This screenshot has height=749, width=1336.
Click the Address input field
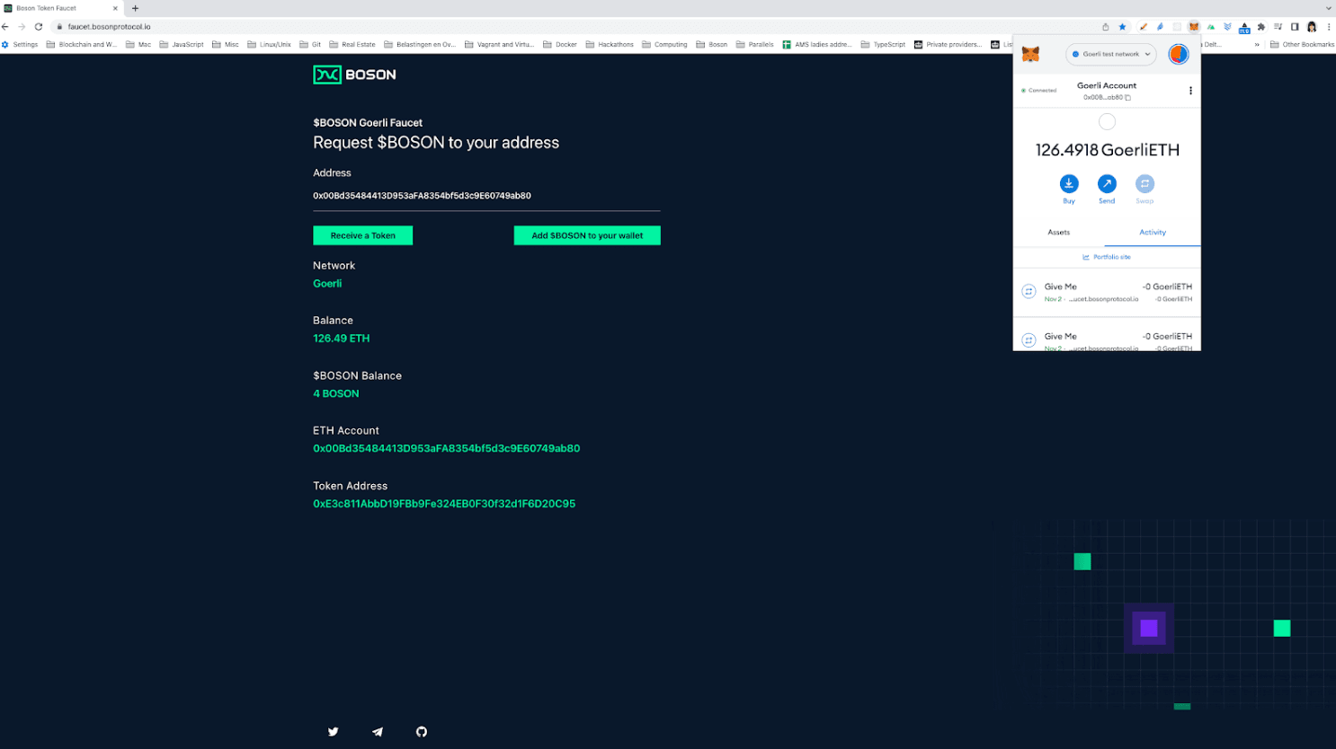click(486, 196)
